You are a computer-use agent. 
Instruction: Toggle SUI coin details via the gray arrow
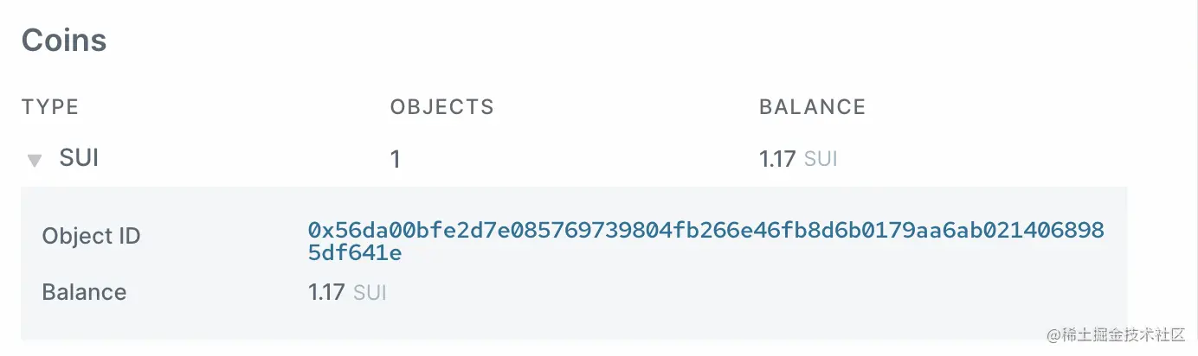(35, 160)
